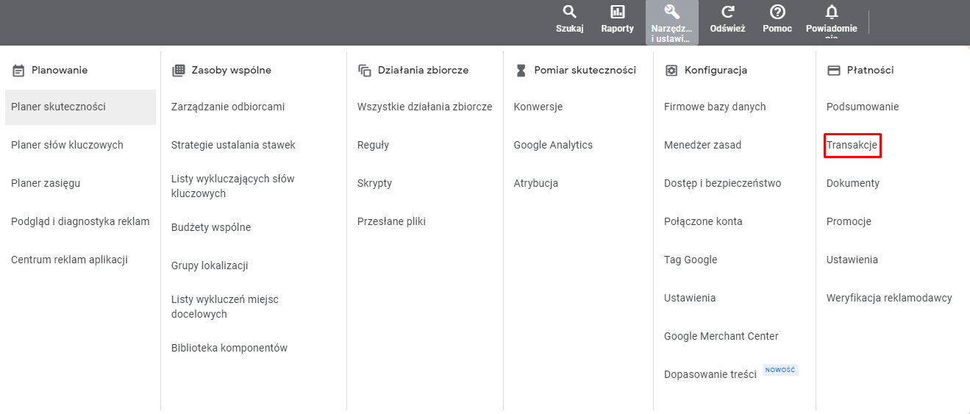Open the Pomoc question mark icon

tap(777, 12)
